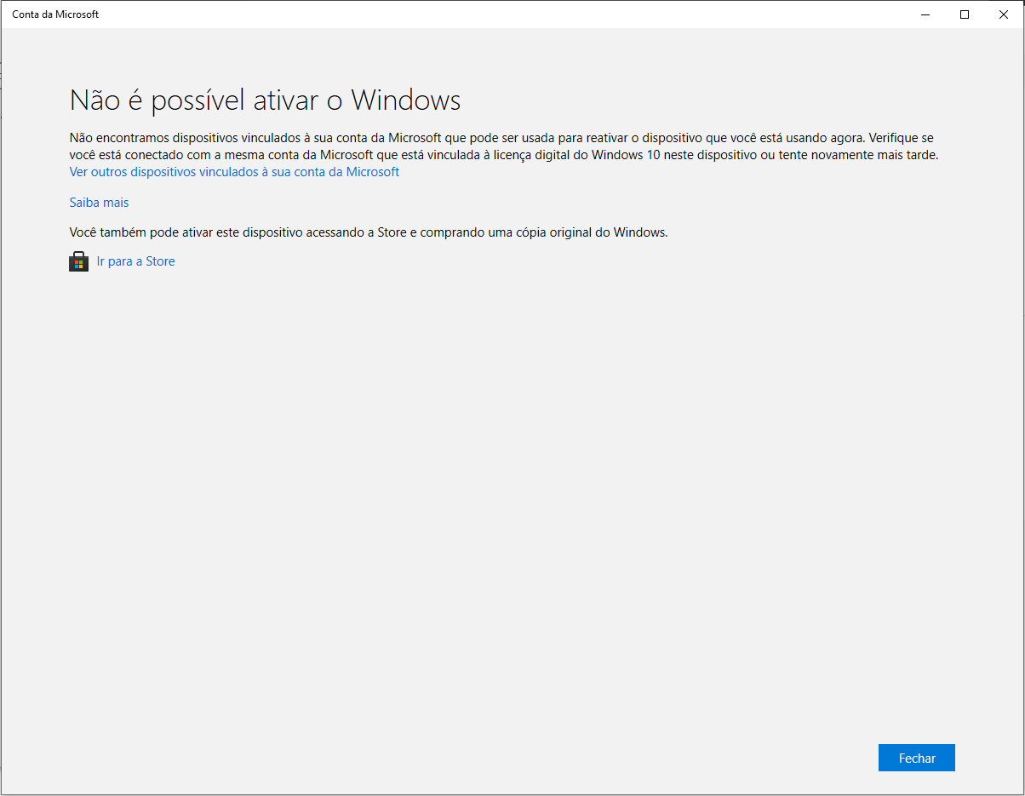Click the 'Não é possível ativar o Windows' heading
This screenshot has height=796, width=1025.
click(265, 100)
